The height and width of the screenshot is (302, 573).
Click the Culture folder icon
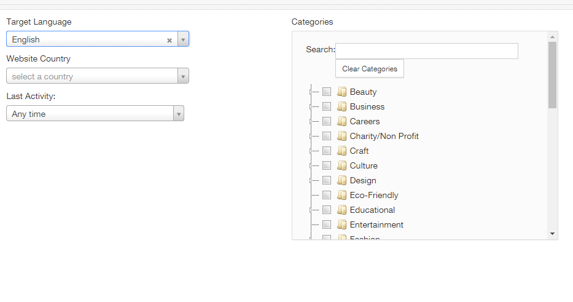(x=342, y=165)
